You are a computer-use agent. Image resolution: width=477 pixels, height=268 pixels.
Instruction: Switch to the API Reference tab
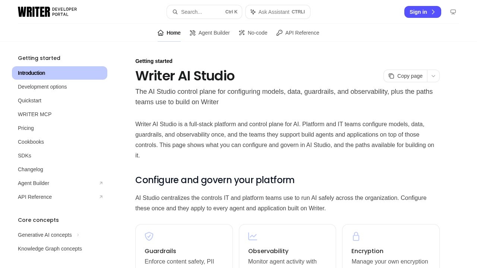pos(298,33)
